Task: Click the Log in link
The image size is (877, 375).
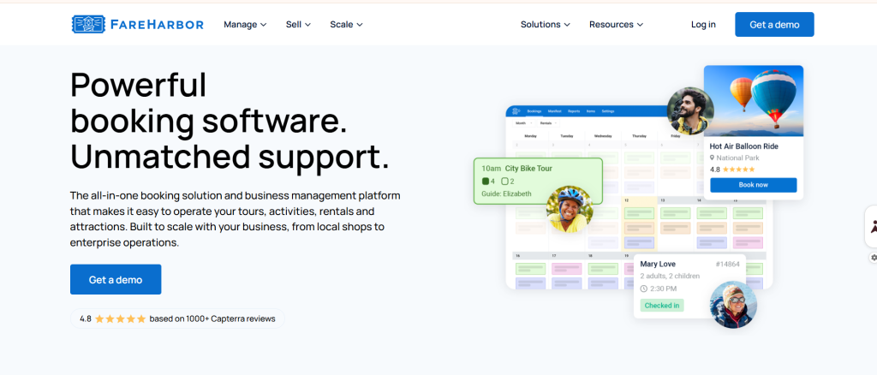Action: [x=703, y=25]
